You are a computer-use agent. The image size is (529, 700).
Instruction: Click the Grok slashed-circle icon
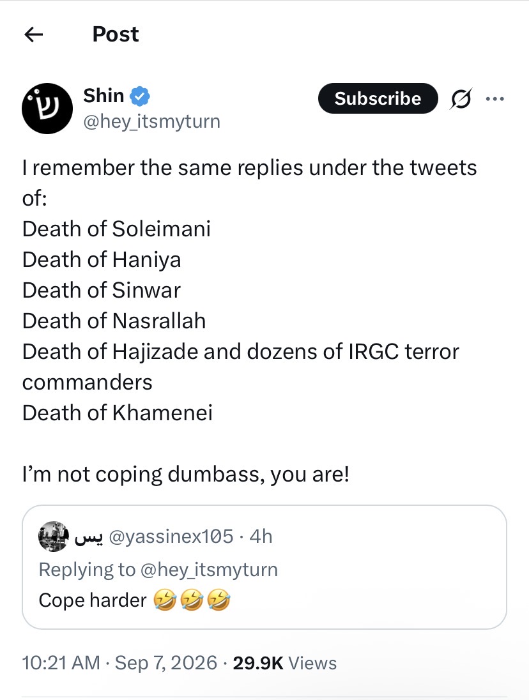pyautogui.click(x=460, y=98)
